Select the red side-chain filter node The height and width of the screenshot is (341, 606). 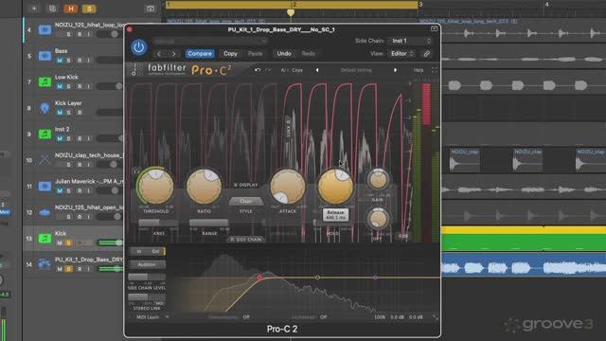259,278
